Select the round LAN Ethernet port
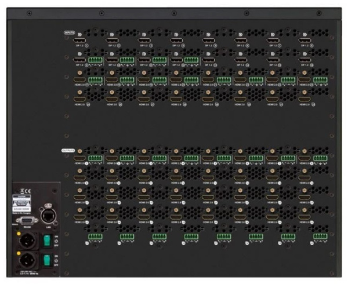348x284 pixels. pyautogui.click(x=48, y=215)
